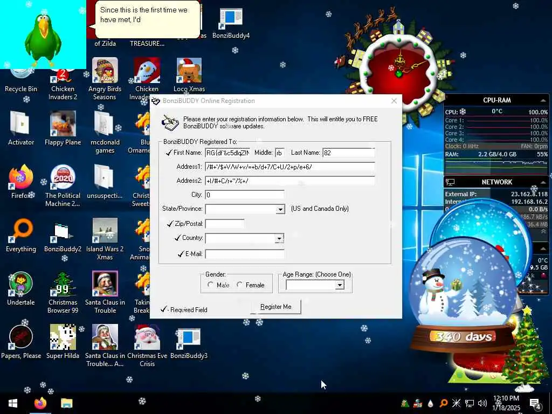
Task: Select the unsuspecti... folder icon
Action: pyautogui.click(x=105, y=182)
